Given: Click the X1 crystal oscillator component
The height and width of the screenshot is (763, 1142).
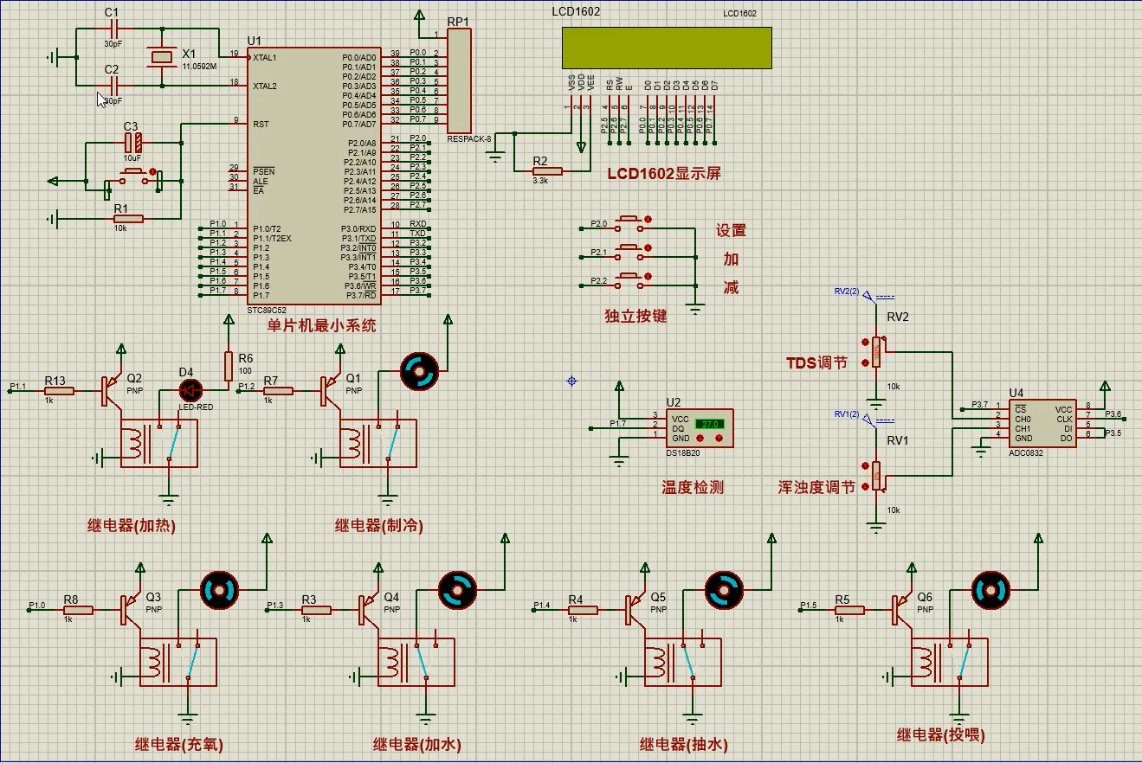Looking at the screenshot, I should pos(163,58).
